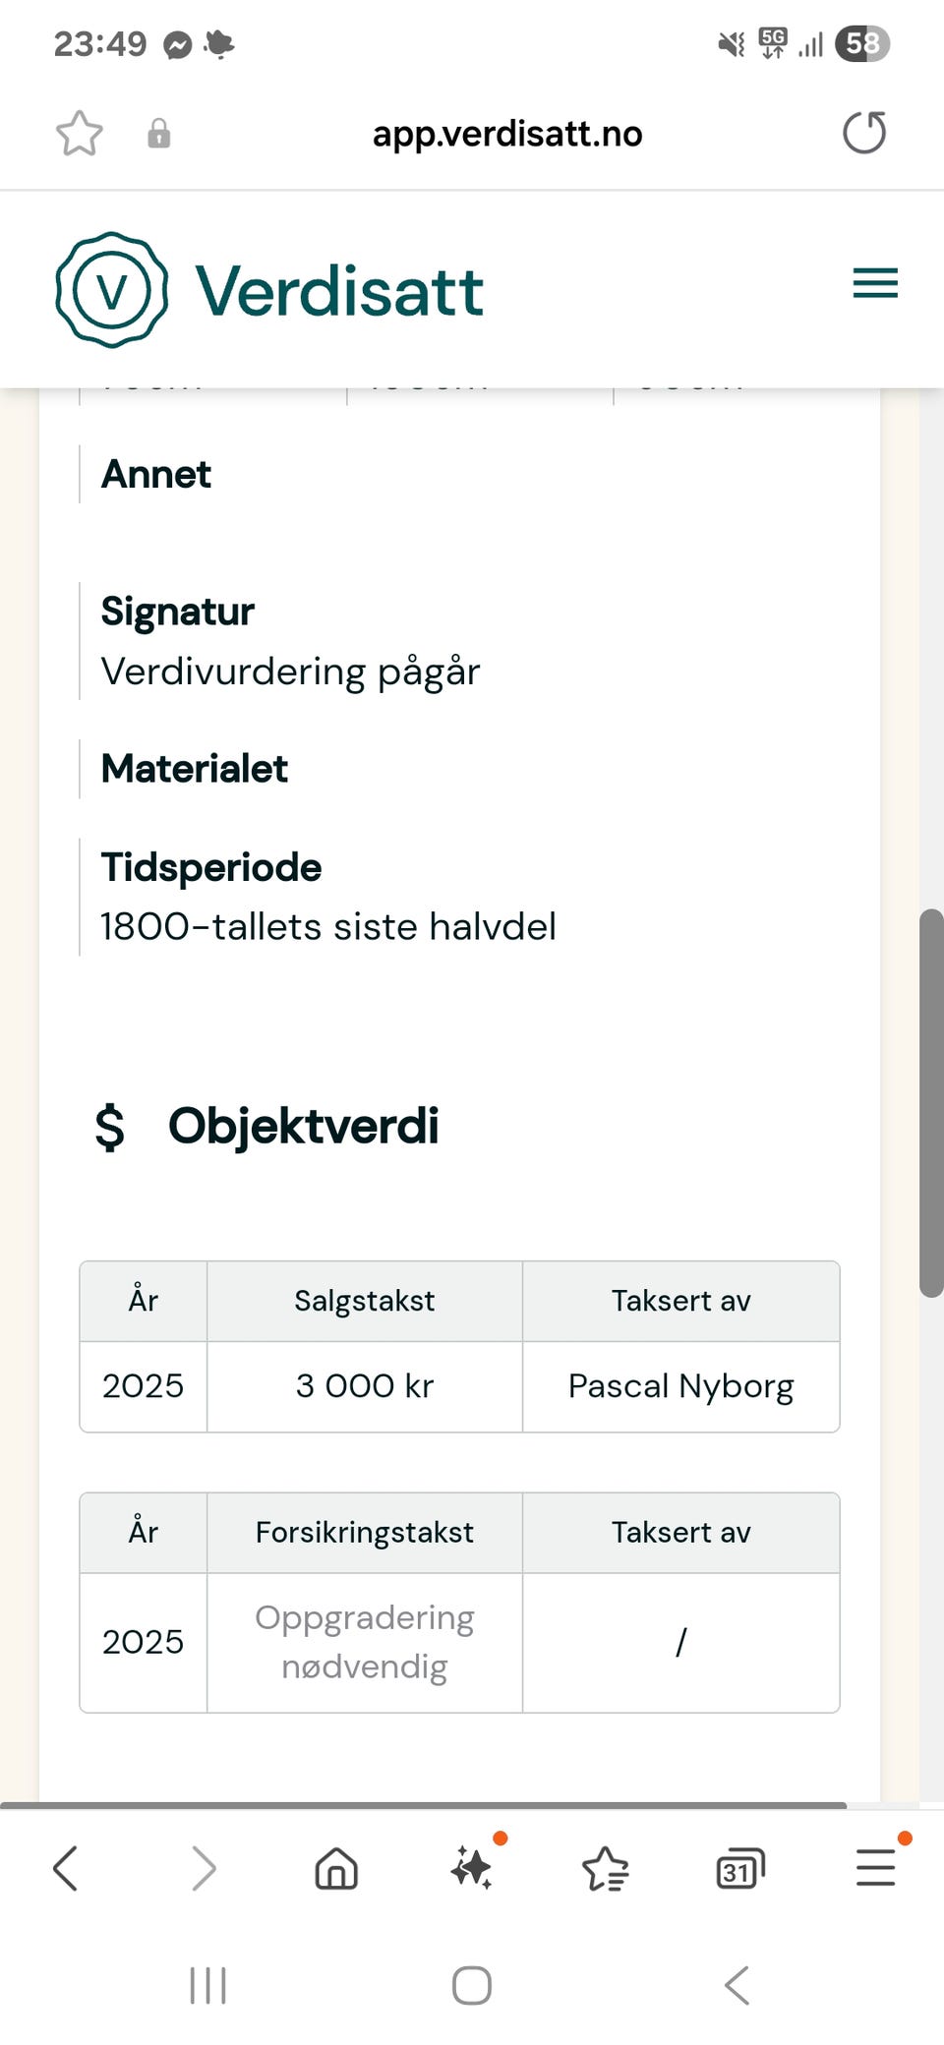The image size is (944, 2045).
Task: Tap the site security lock icon
Action: pyautogui.click(x=158, y=134)
